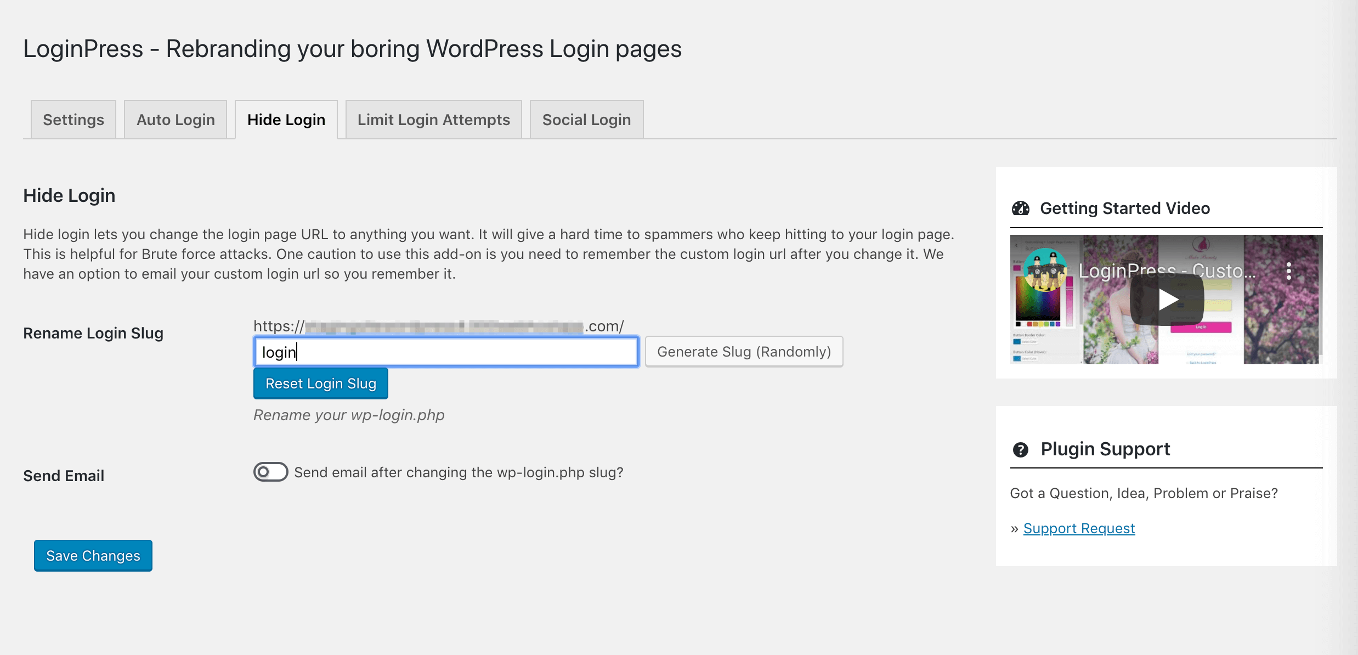Click the Send Email label

tap(64, 476)
